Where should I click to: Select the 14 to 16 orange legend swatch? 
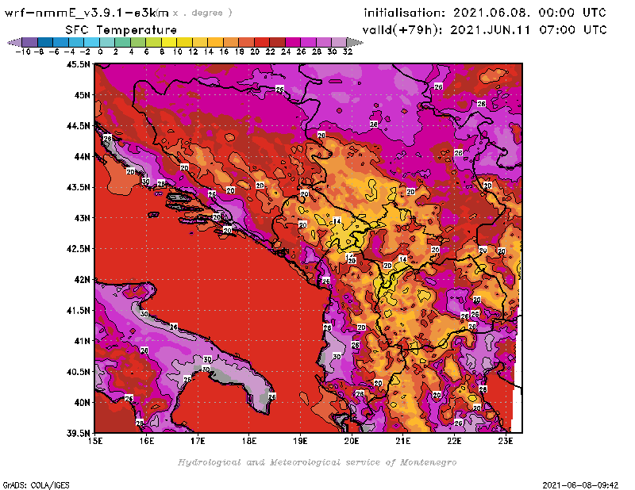215,42
